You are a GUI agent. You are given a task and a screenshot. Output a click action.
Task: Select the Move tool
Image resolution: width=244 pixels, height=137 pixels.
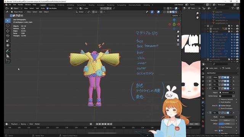tap(8, 31)
